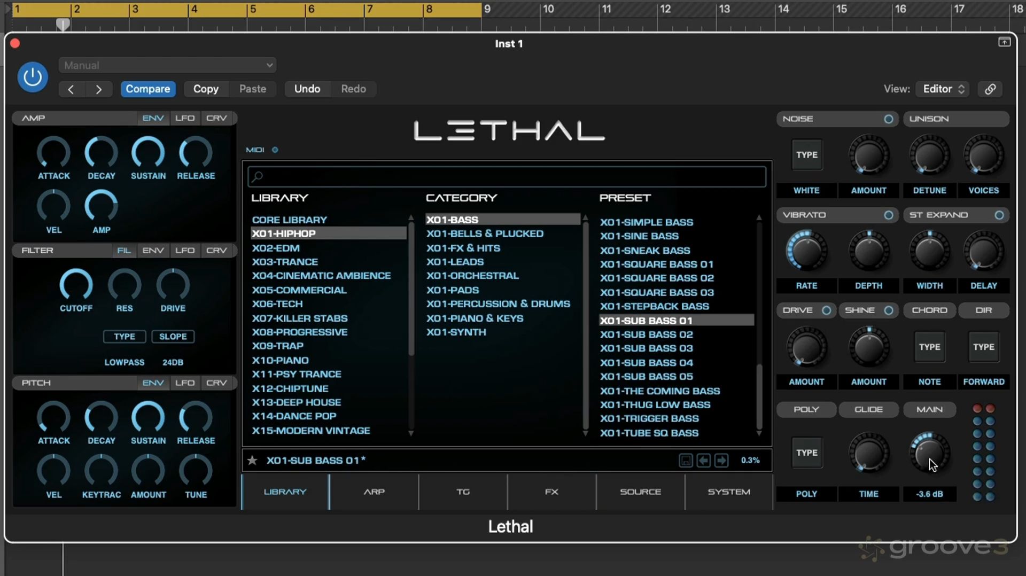1026x576 pixels.
Task: Click the next setting chevron in plugin header
Action: [98, 89]
